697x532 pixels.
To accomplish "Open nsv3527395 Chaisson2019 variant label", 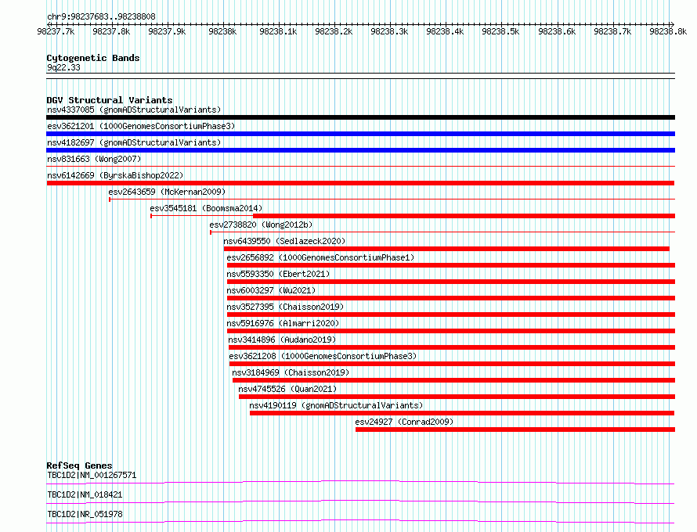I will (285, 307).
